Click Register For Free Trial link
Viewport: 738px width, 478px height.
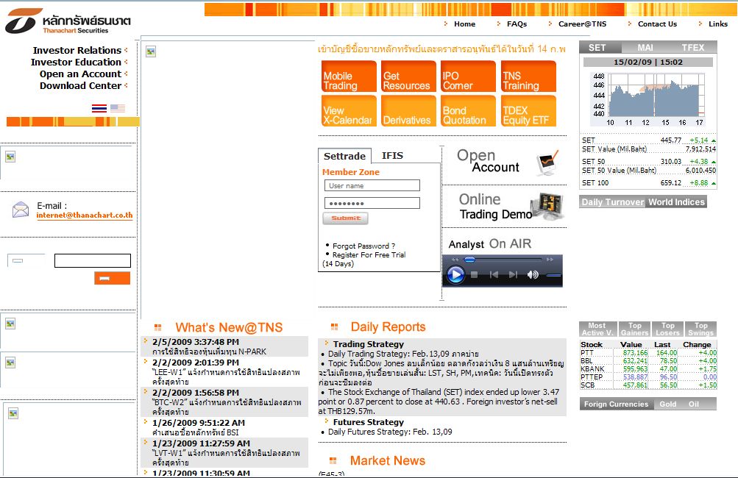[369, 254]
